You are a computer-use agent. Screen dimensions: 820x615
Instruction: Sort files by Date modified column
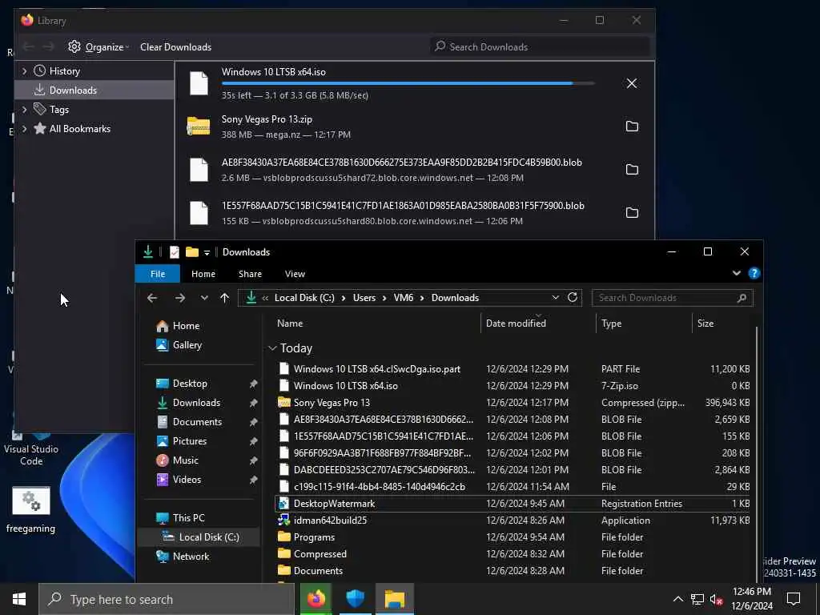(537, 324)
